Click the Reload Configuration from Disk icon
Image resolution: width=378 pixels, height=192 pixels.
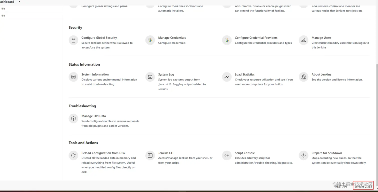pyautogui.click(x=73, y=155)
